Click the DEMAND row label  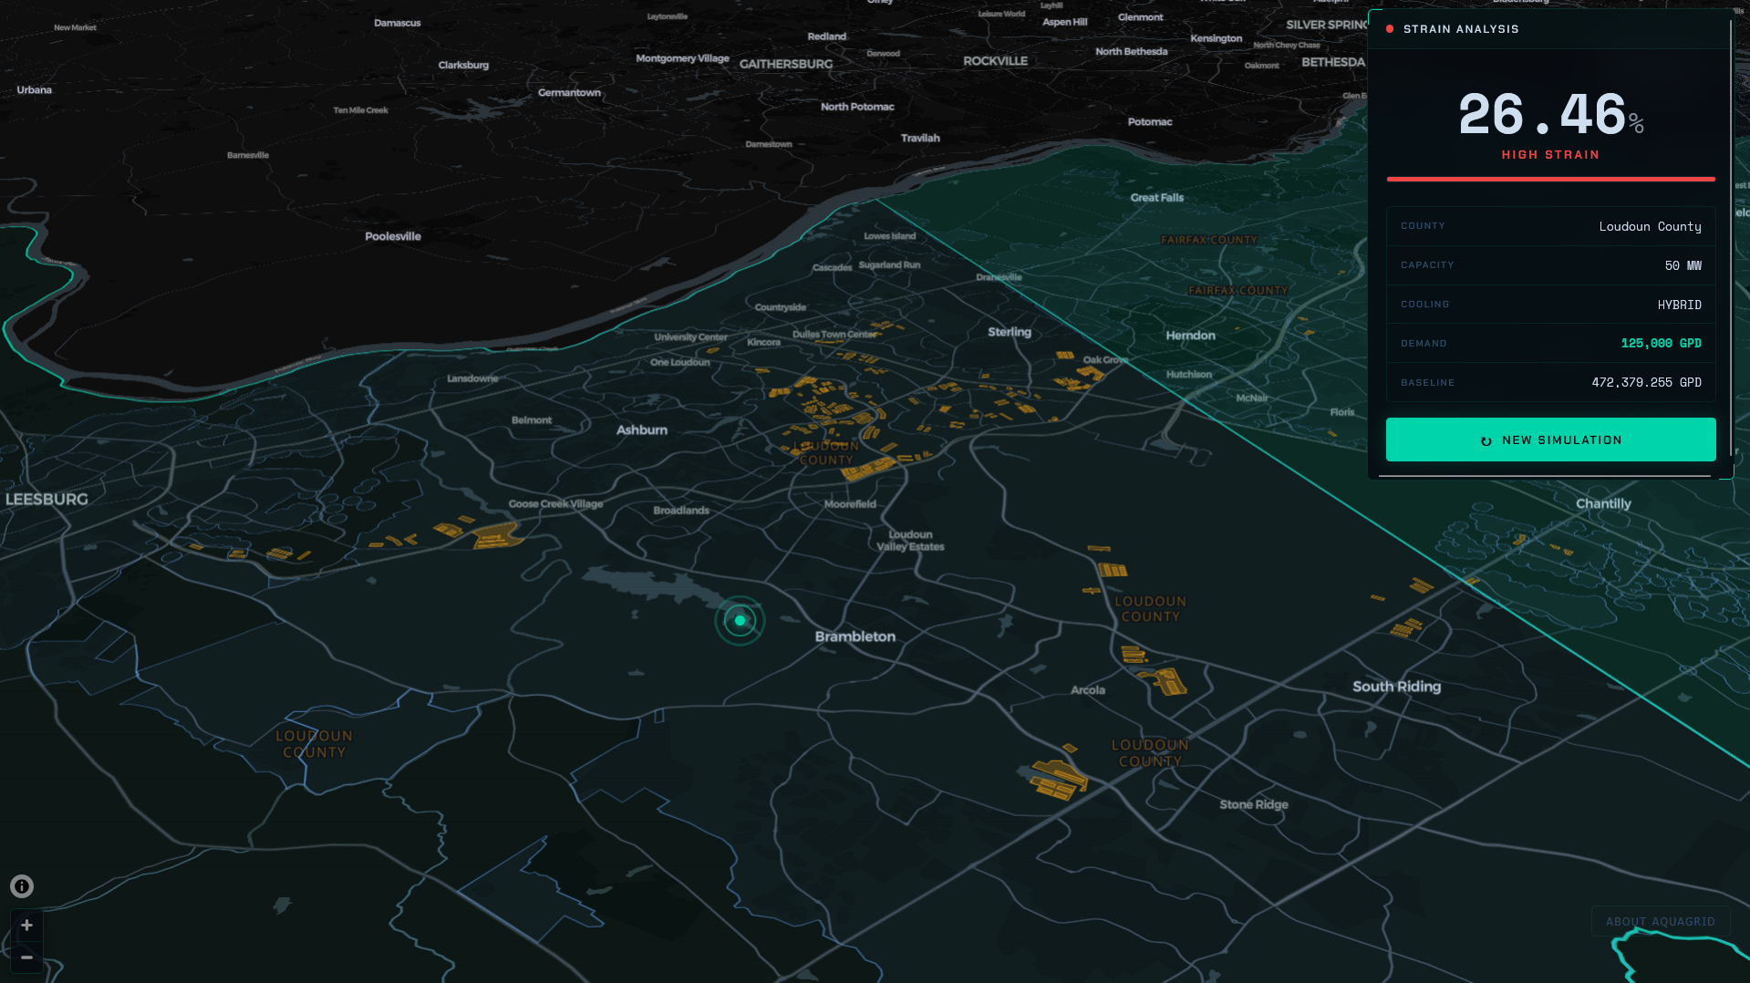pyautogui.click(x=1424, y=344)
